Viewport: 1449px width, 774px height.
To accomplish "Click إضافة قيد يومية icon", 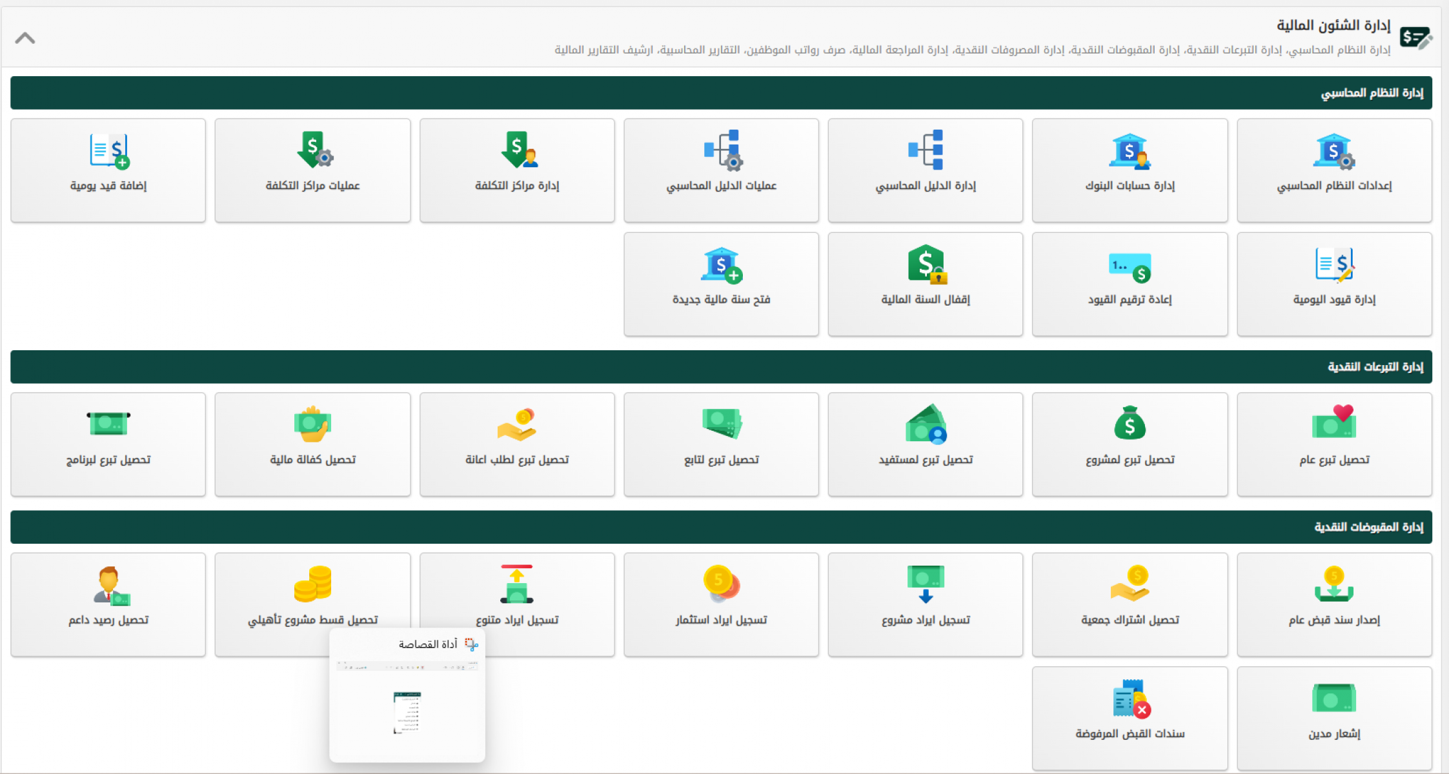I will click(108, 151).
